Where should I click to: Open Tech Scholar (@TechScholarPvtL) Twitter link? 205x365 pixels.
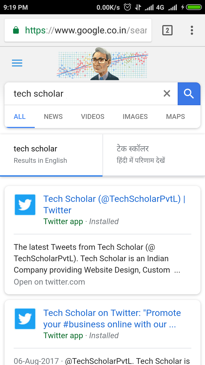pos(114,204)
